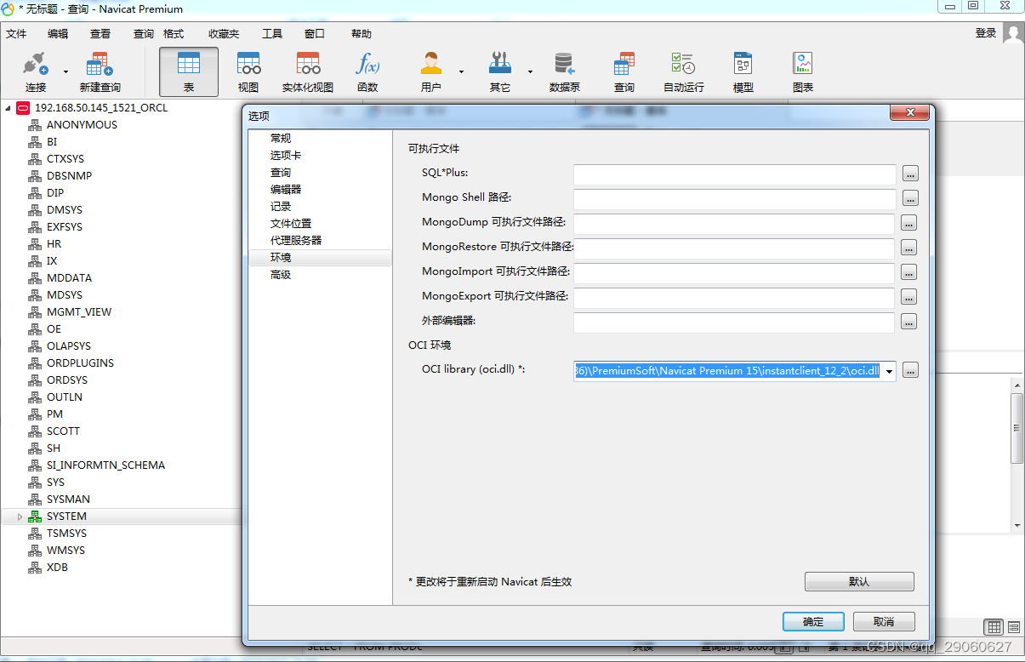Open the 编辑 menu
The width and height of the screenshot is (1025, 662).
[58, 34]
